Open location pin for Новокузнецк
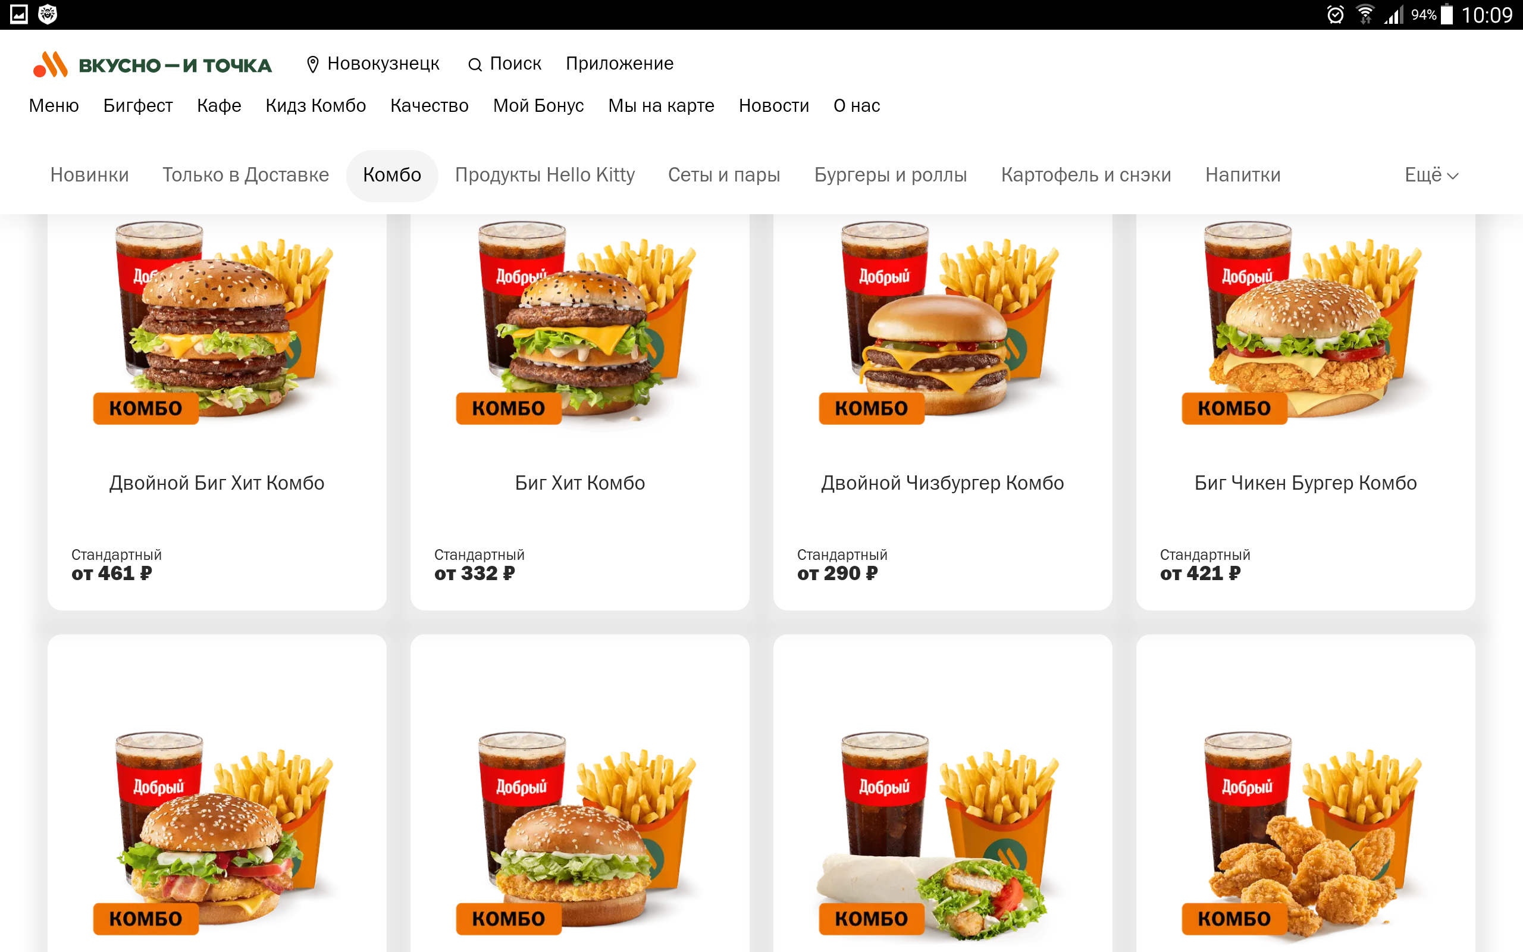 click(312, 64)
